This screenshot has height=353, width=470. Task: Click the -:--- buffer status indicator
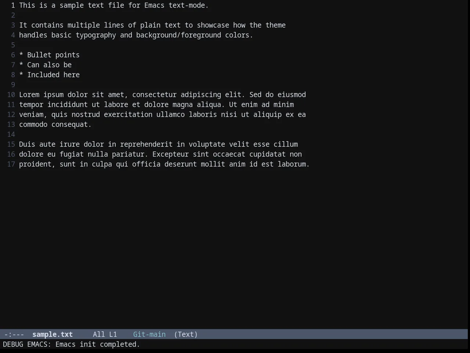14,334
